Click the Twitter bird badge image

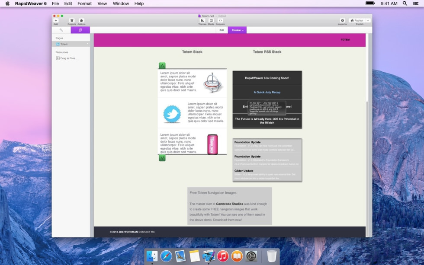[172, 114]
